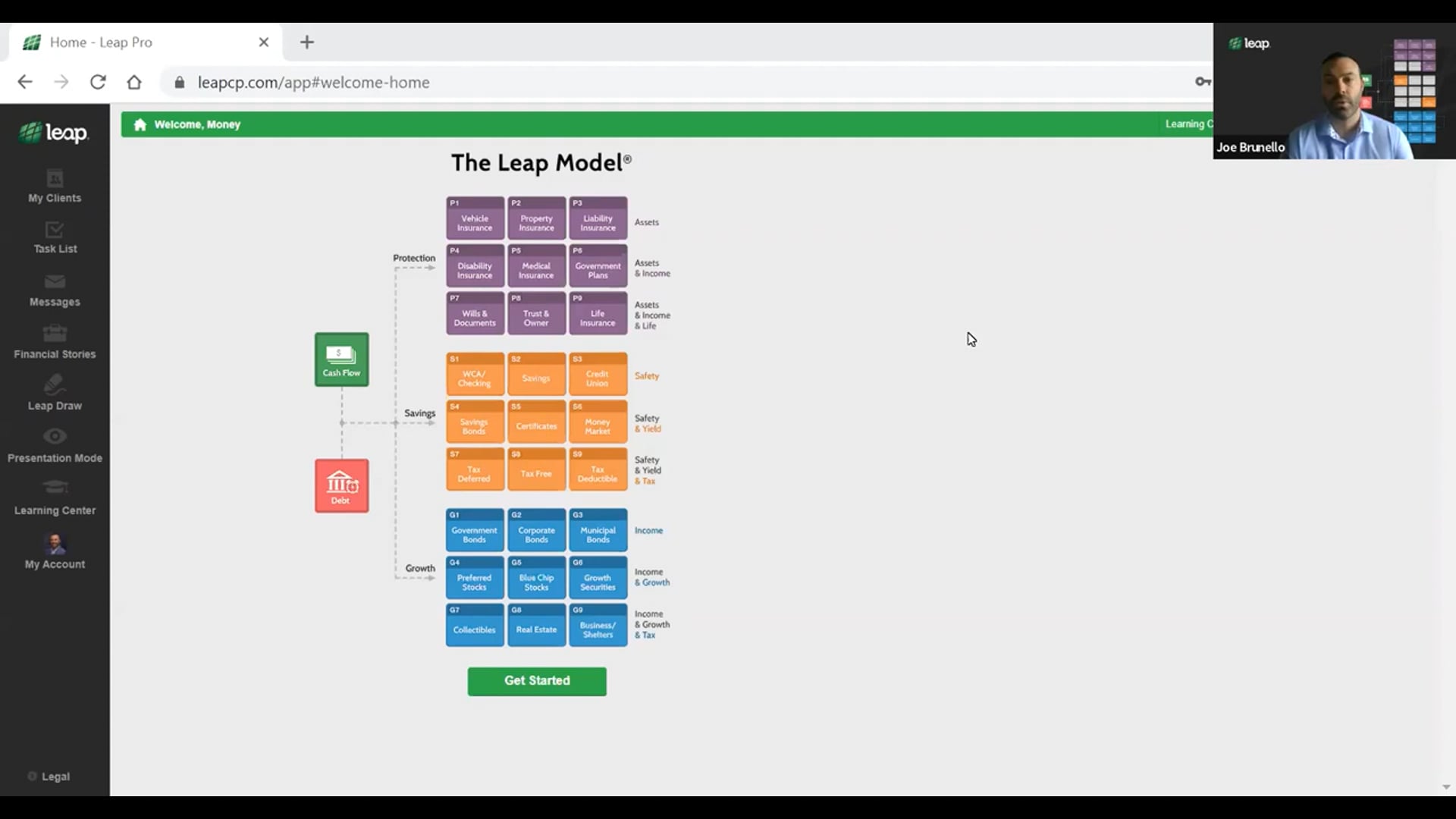Viewport: 1456px width, 819px height.
Task: Open P5 Medical Insurance tile
Action: [537, 266]
